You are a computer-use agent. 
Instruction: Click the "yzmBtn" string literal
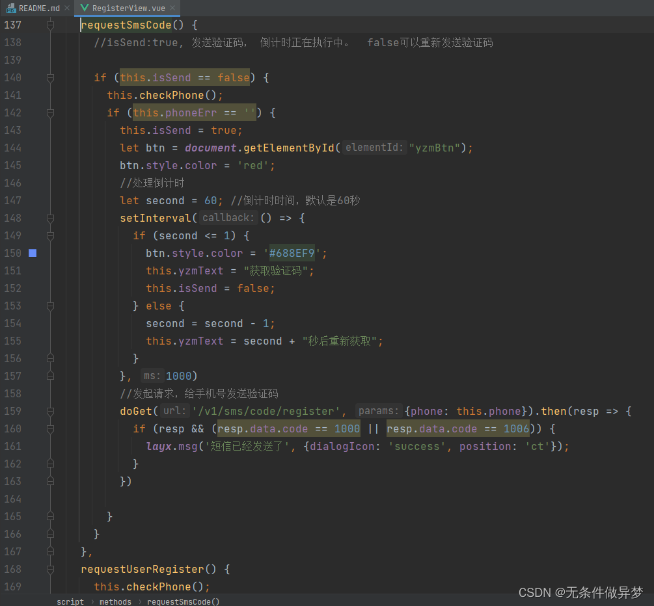pos(434,148)
